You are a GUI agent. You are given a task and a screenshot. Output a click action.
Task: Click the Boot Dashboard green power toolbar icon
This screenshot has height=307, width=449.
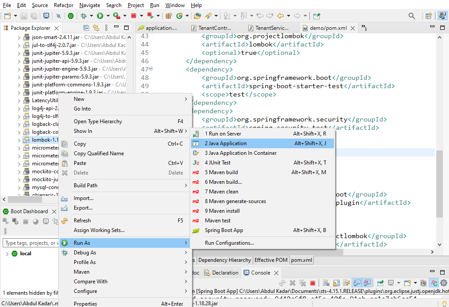[x=71, y=16]
